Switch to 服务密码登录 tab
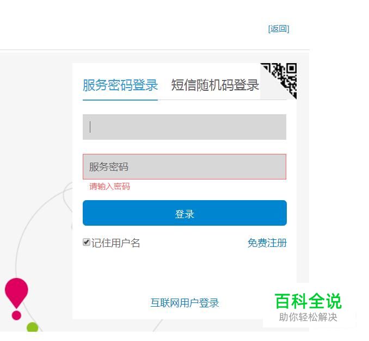369x341 pixels. 120,85
